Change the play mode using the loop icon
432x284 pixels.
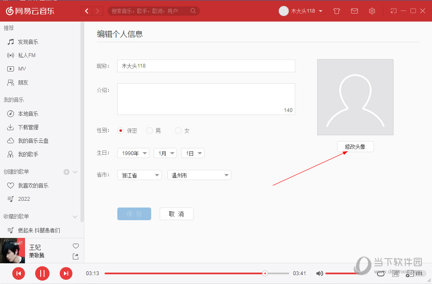coord(380,273)
